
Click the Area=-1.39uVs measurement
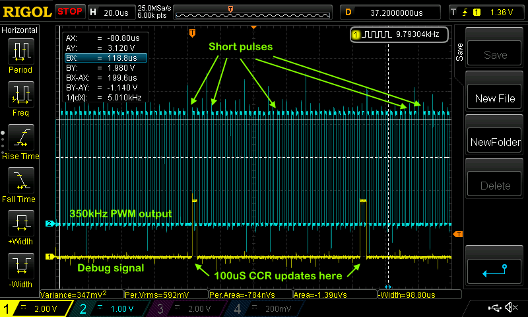[x=335, y=295]
